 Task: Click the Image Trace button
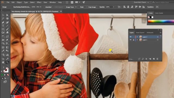pyautogui.click(x=70, y=7)
